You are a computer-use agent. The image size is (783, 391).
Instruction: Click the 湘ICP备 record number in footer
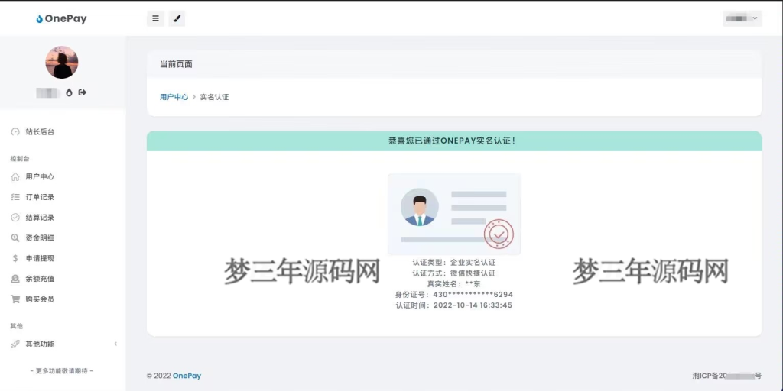pos(727,376)
